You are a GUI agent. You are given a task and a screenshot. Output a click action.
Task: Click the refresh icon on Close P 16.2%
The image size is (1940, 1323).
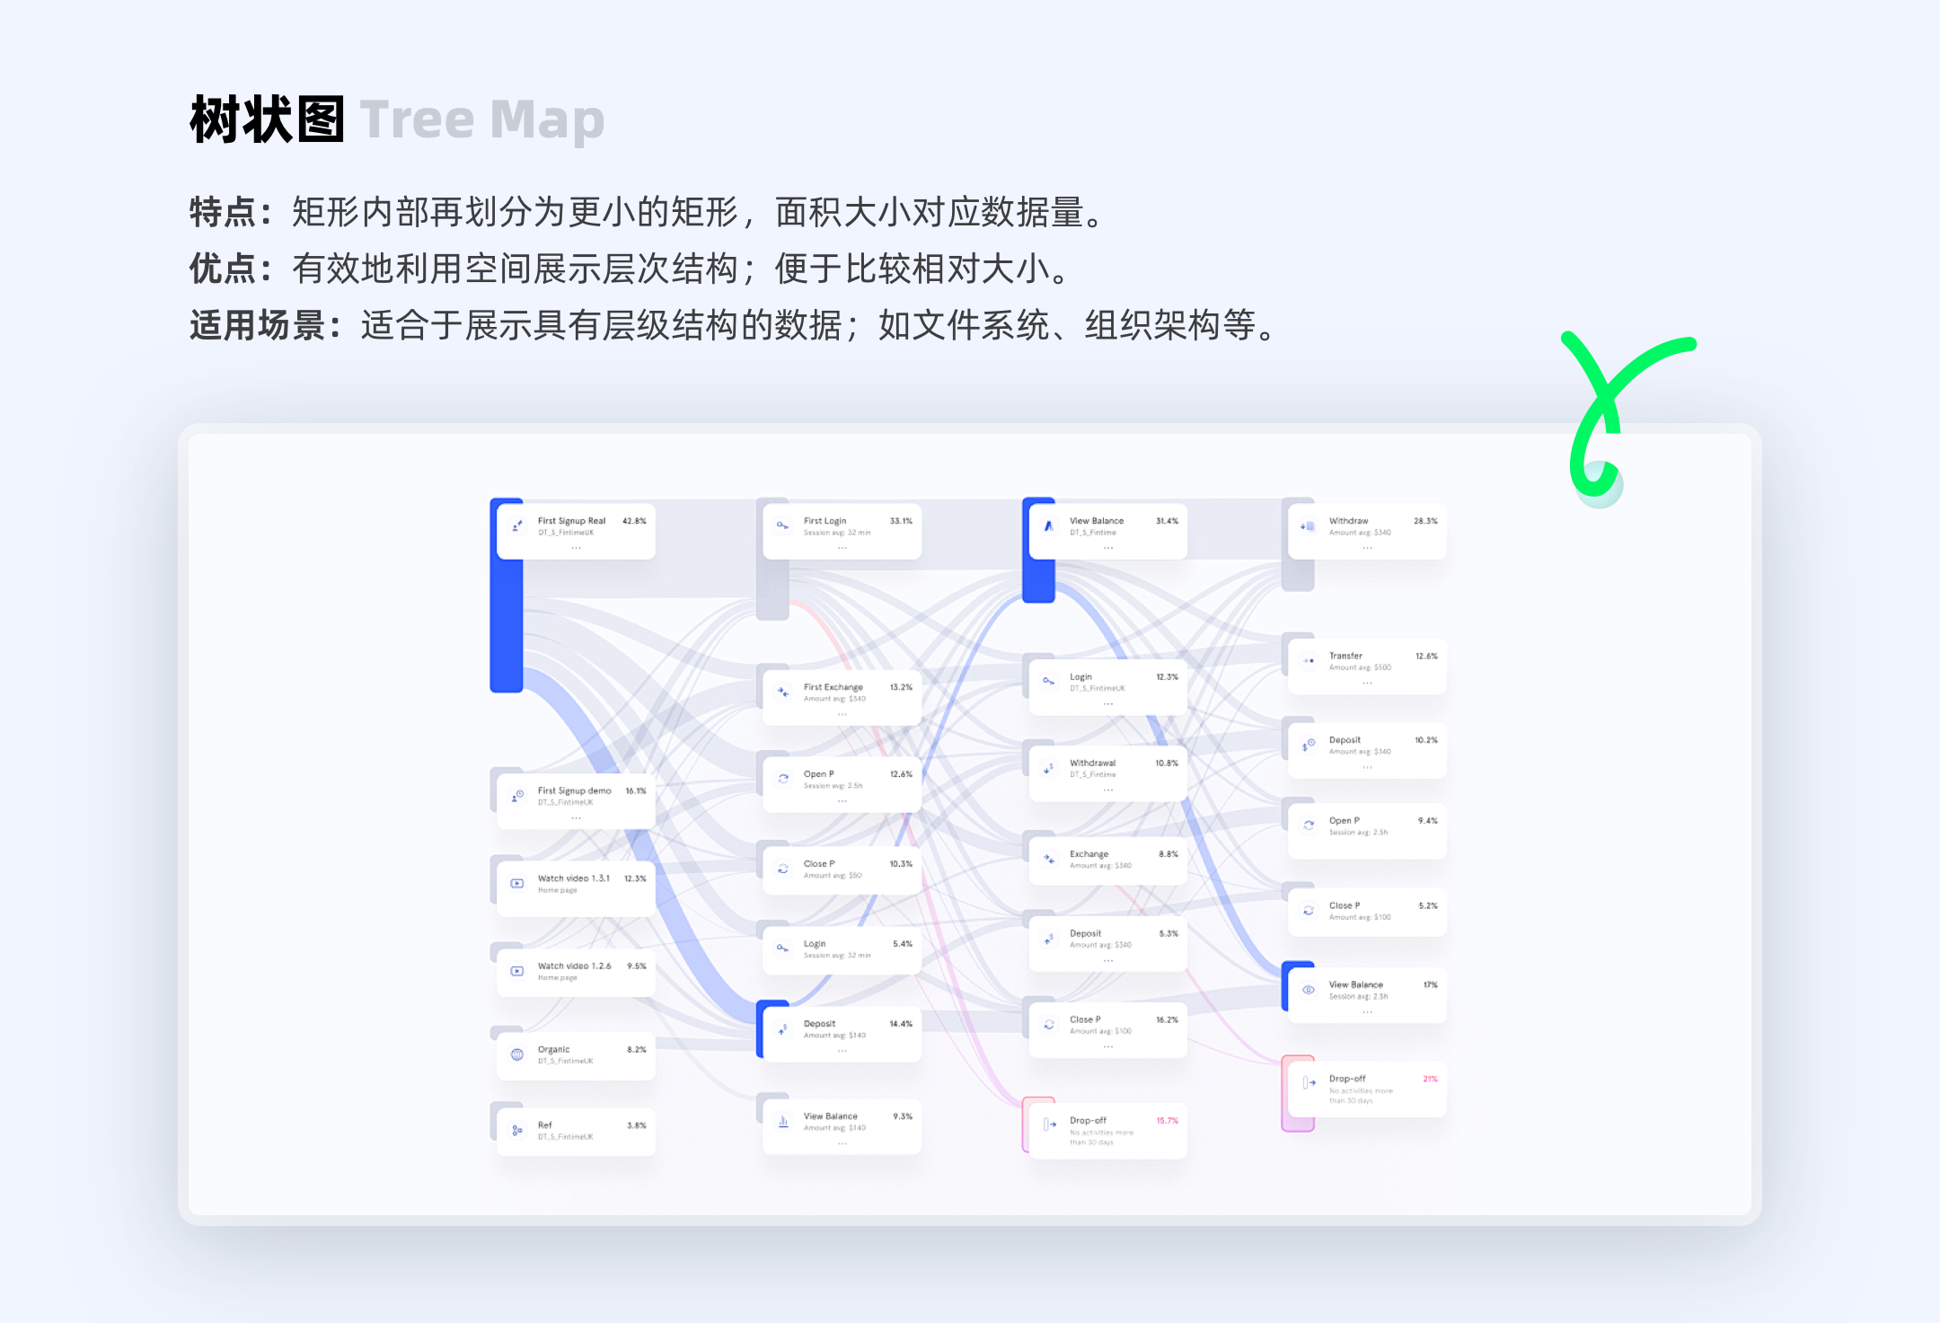pyautogui.click(x=1048, y=1025)
